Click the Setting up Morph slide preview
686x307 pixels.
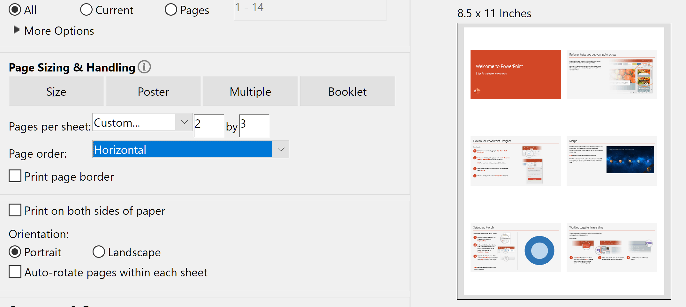(516, 247)
